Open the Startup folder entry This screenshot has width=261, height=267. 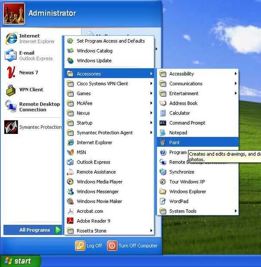tap(109, 123)
